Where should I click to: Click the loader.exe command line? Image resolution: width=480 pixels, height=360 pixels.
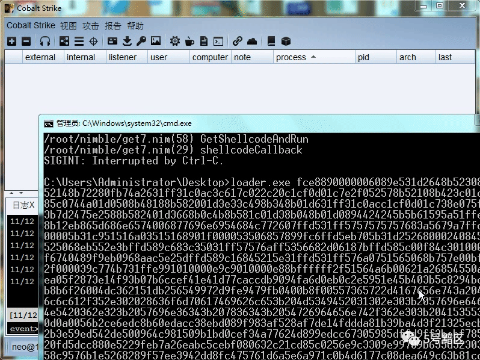pyautogui.click(x=262, y=182)
